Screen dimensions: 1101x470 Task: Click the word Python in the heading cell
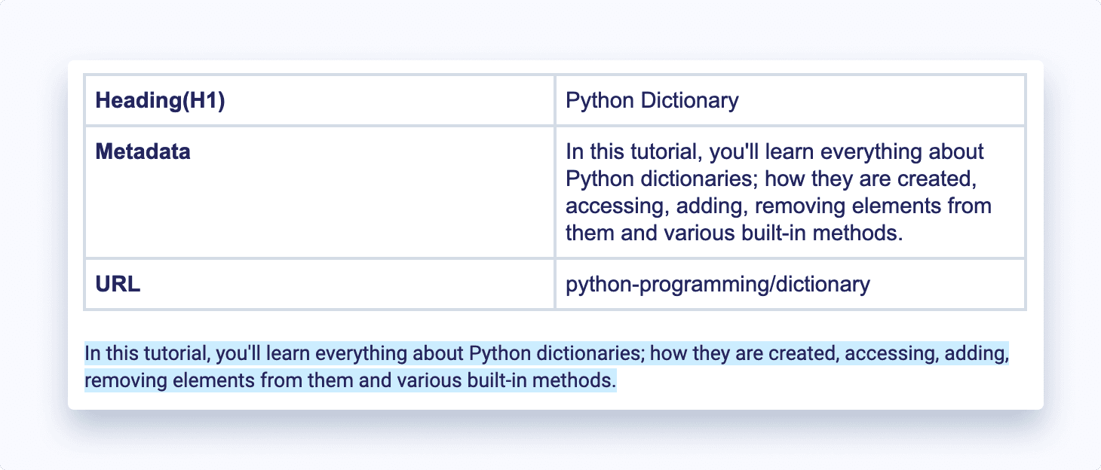pos(598,100)
